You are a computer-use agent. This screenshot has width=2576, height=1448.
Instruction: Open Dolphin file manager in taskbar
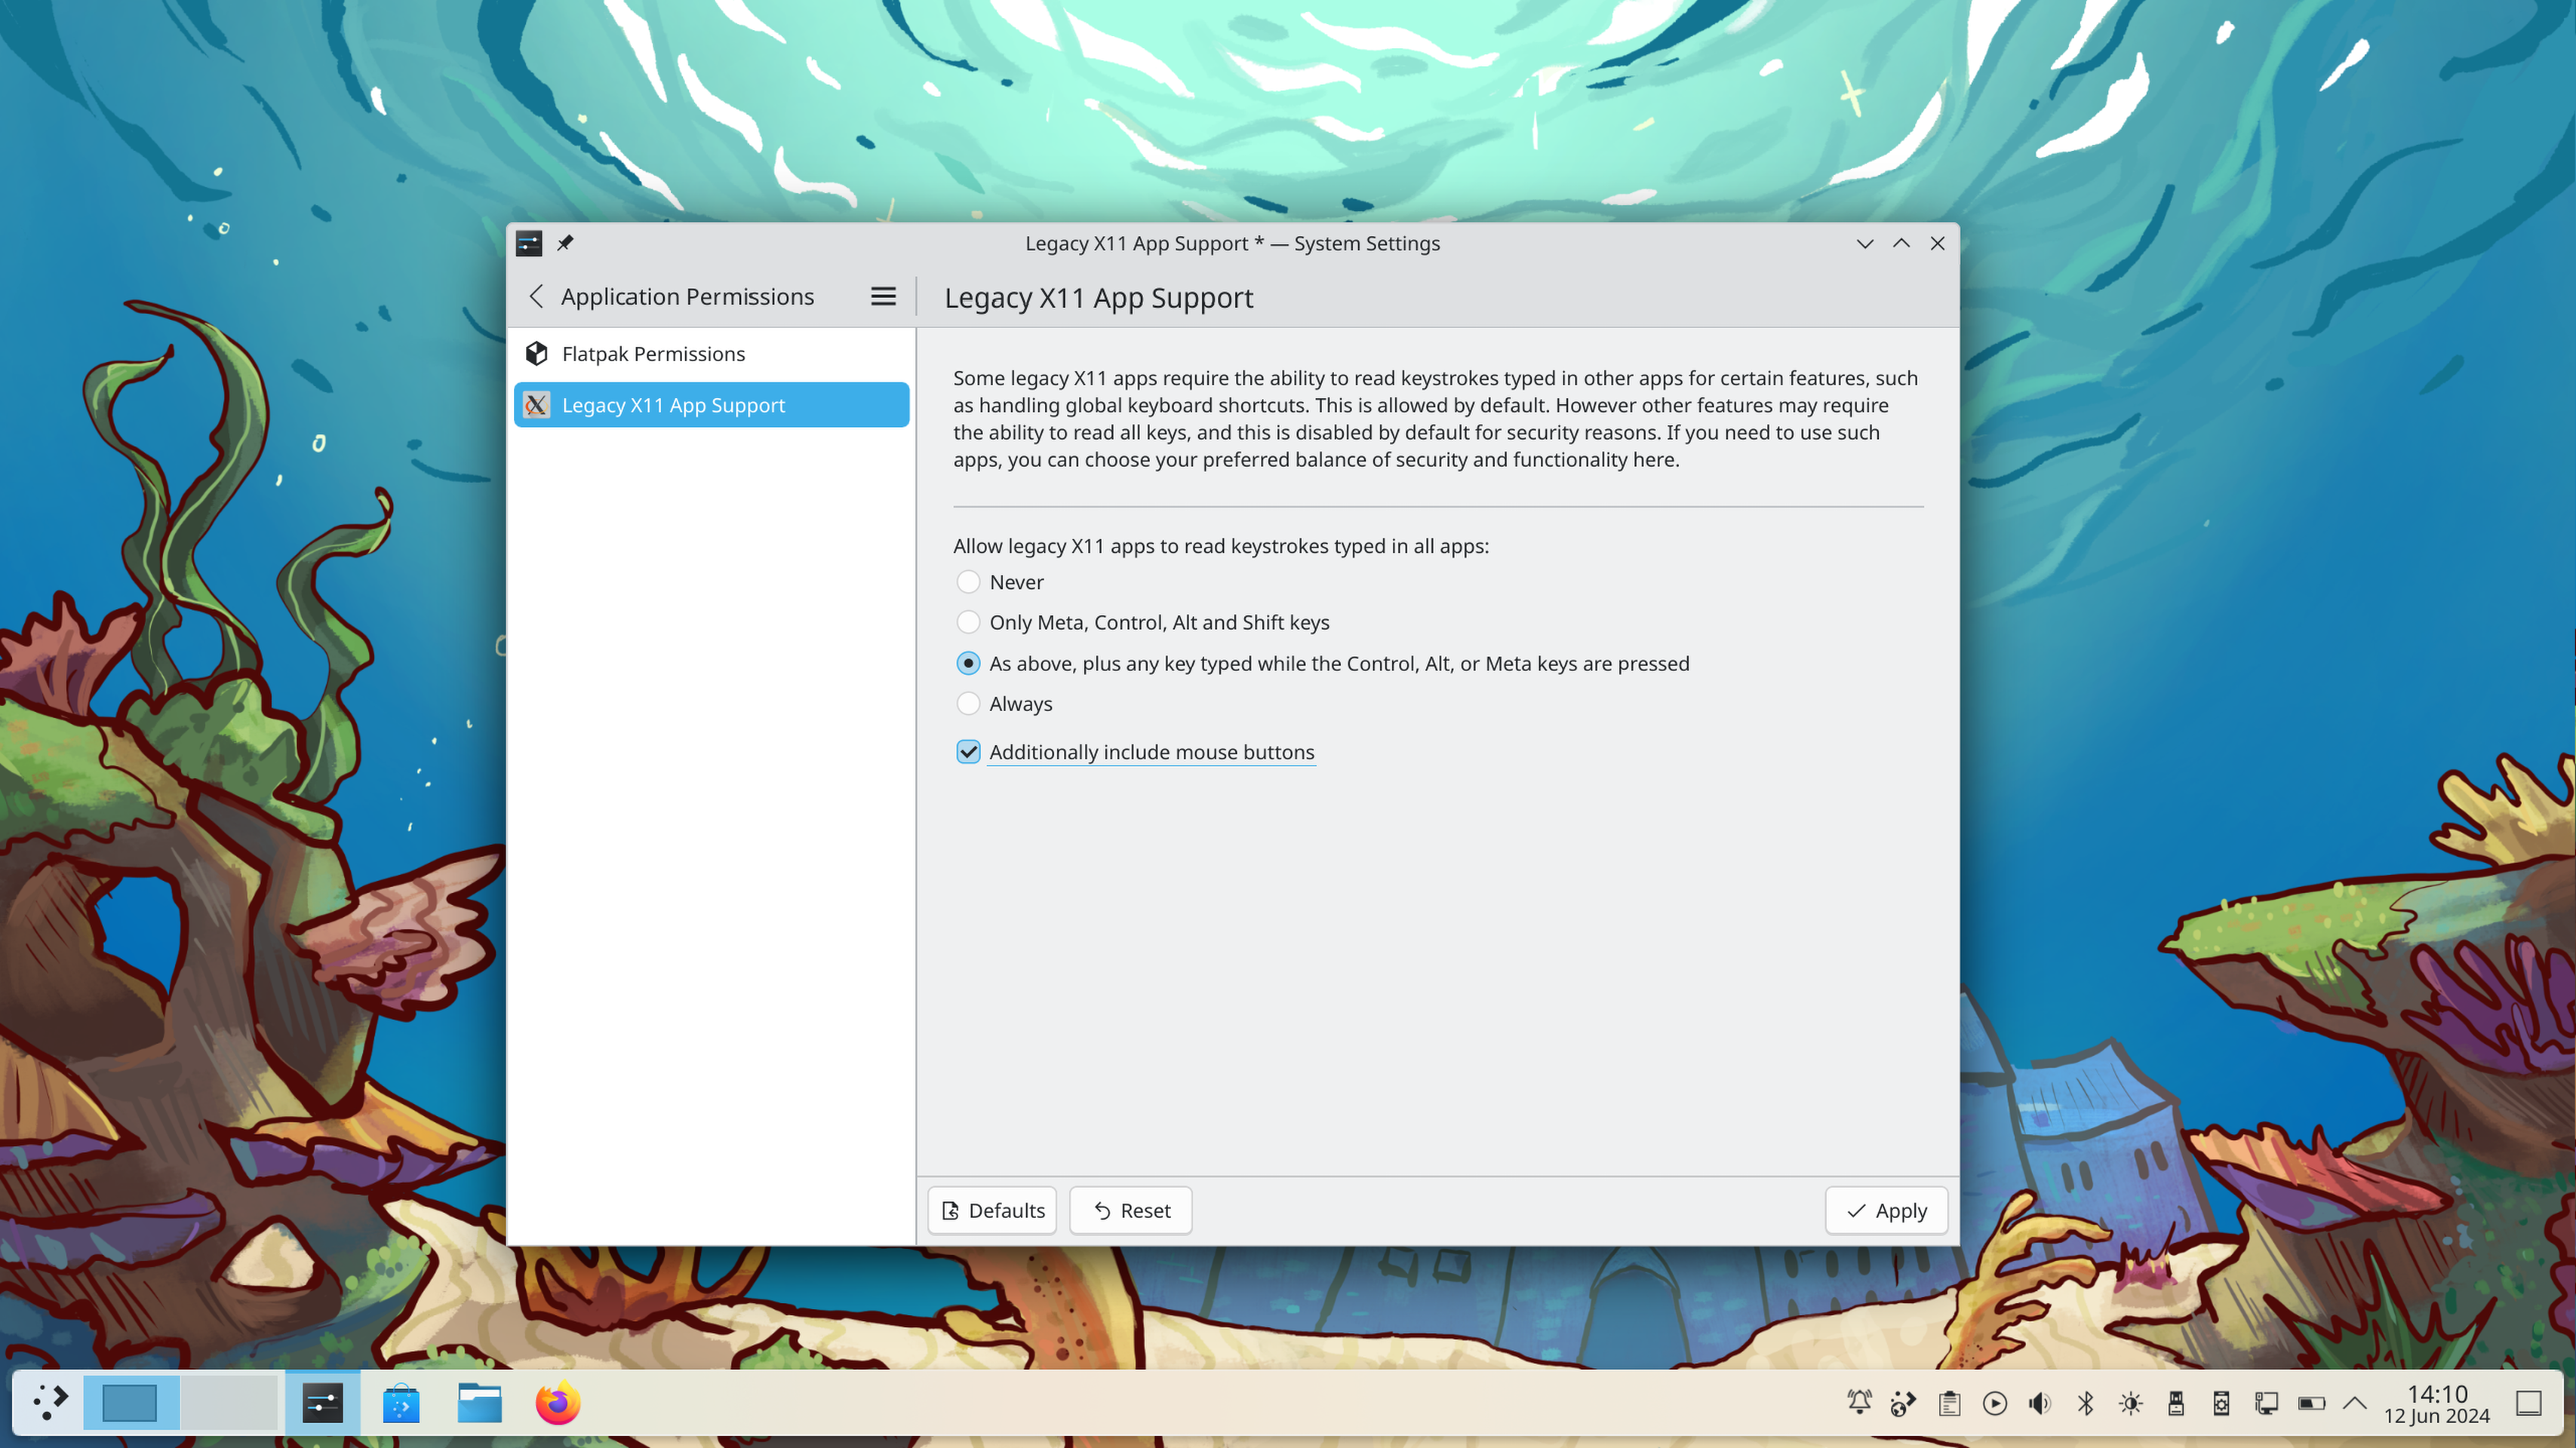(479, 1403)
